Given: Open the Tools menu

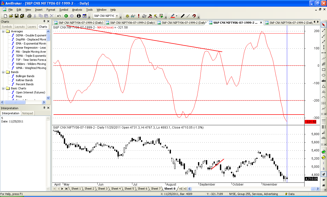Looking at the screenshot, I should pyautogui.click(x=89, y=10).
